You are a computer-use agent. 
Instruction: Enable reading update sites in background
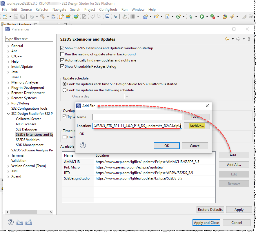[62, 54]
